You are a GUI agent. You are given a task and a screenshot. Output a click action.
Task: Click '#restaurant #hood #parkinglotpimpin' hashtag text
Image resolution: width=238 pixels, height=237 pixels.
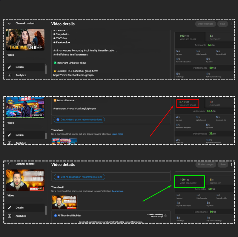(x=75, y=109)
